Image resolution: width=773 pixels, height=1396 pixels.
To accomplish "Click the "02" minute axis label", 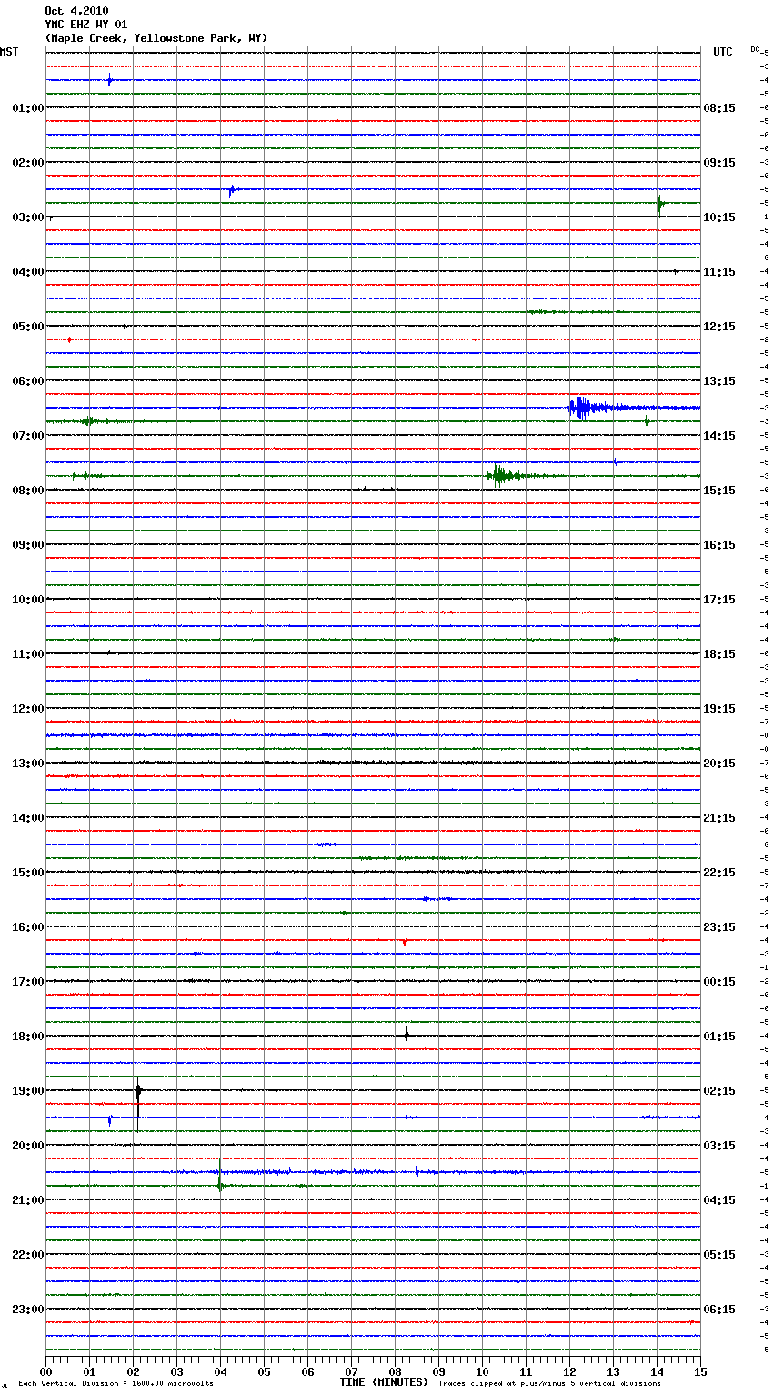I will point(133,1371).
